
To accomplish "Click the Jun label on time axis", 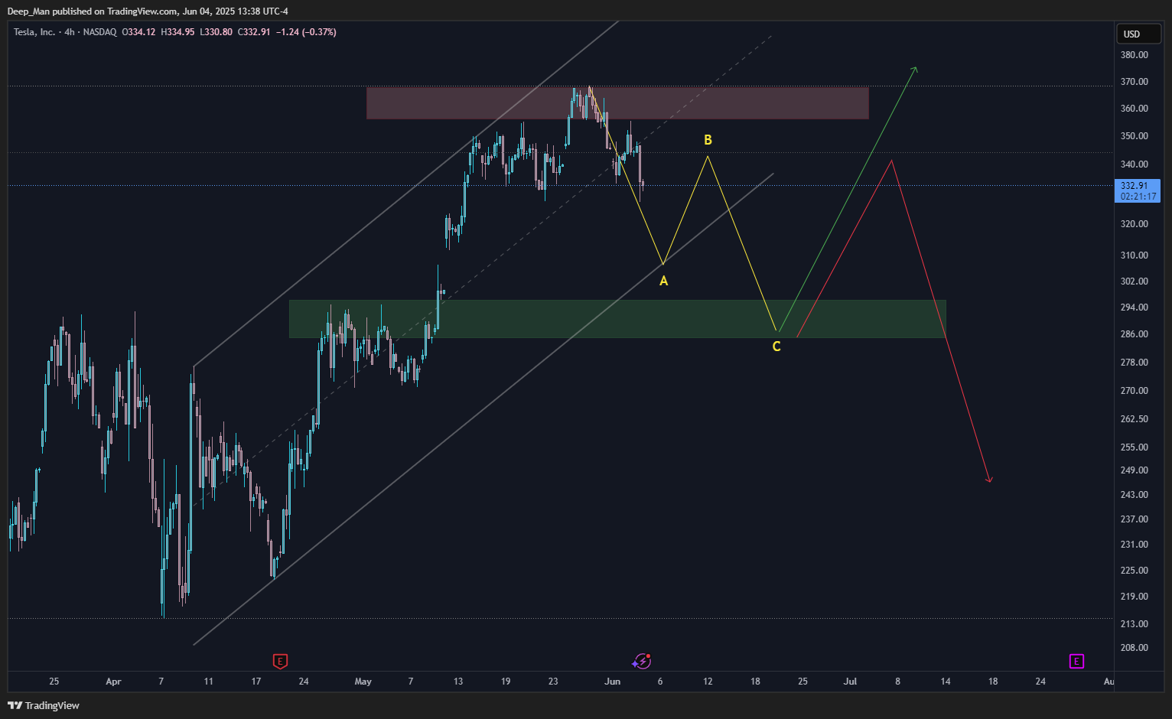I will tap(612, 682).
